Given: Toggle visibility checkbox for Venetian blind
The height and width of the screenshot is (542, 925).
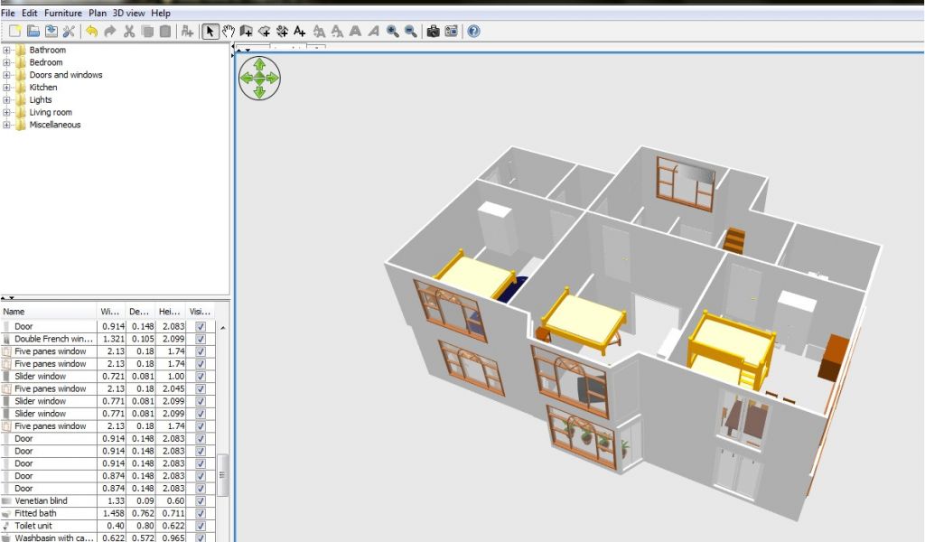Looking at the screenshot, I should 201,500.
